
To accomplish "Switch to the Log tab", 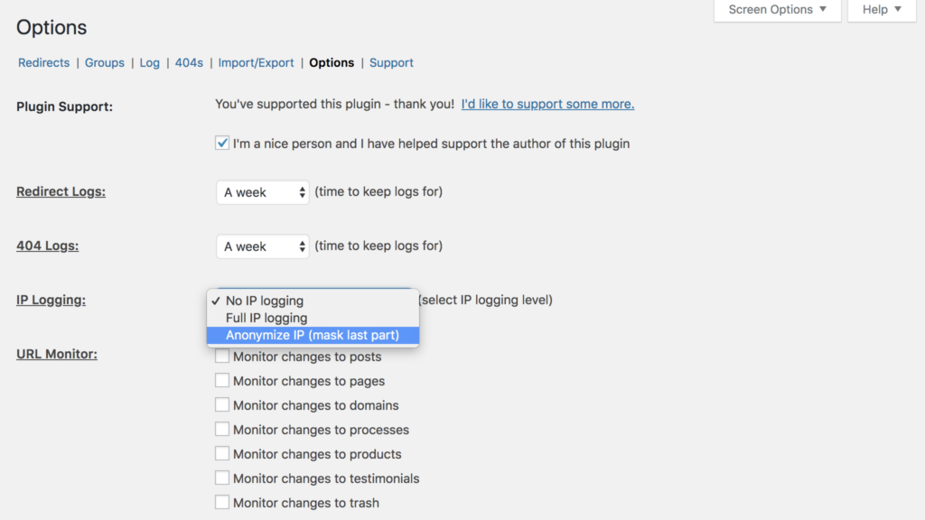I will pyautogui.click(x=150, y=62).
